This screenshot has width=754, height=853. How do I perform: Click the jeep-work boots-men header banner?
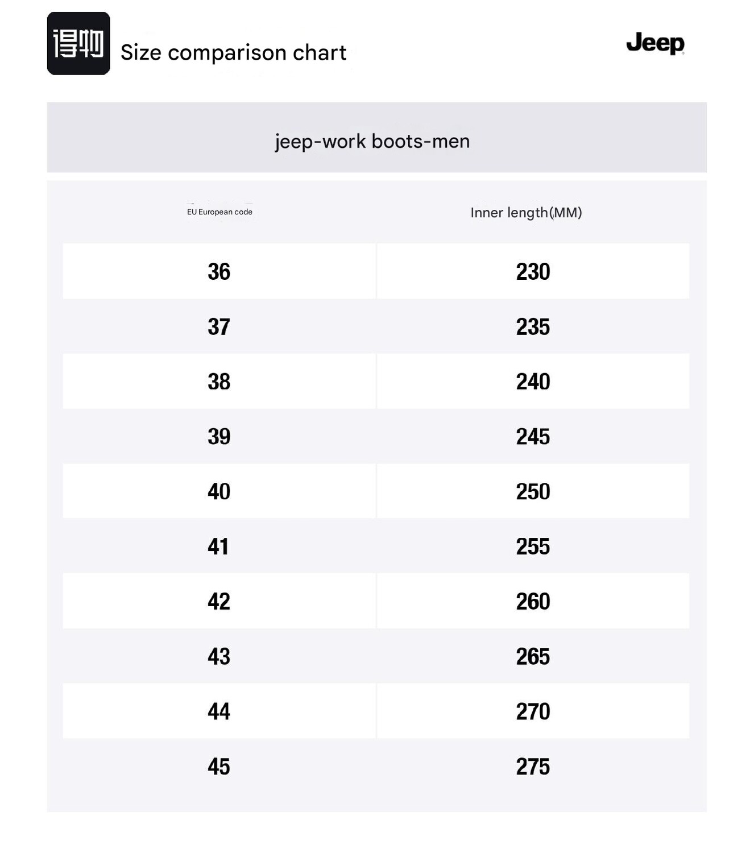tap(373, 140)
